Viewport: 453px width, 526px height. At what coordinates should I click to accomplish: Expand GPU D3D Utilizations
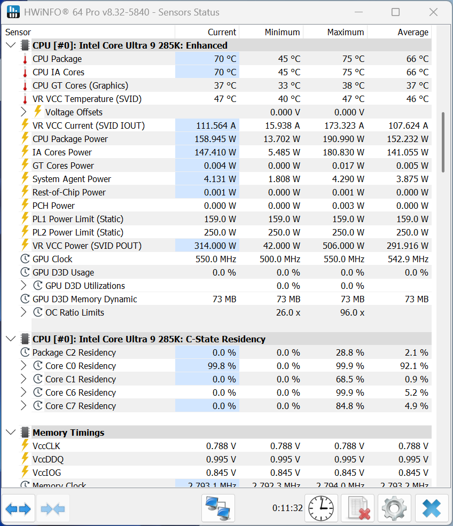(24, 286)
